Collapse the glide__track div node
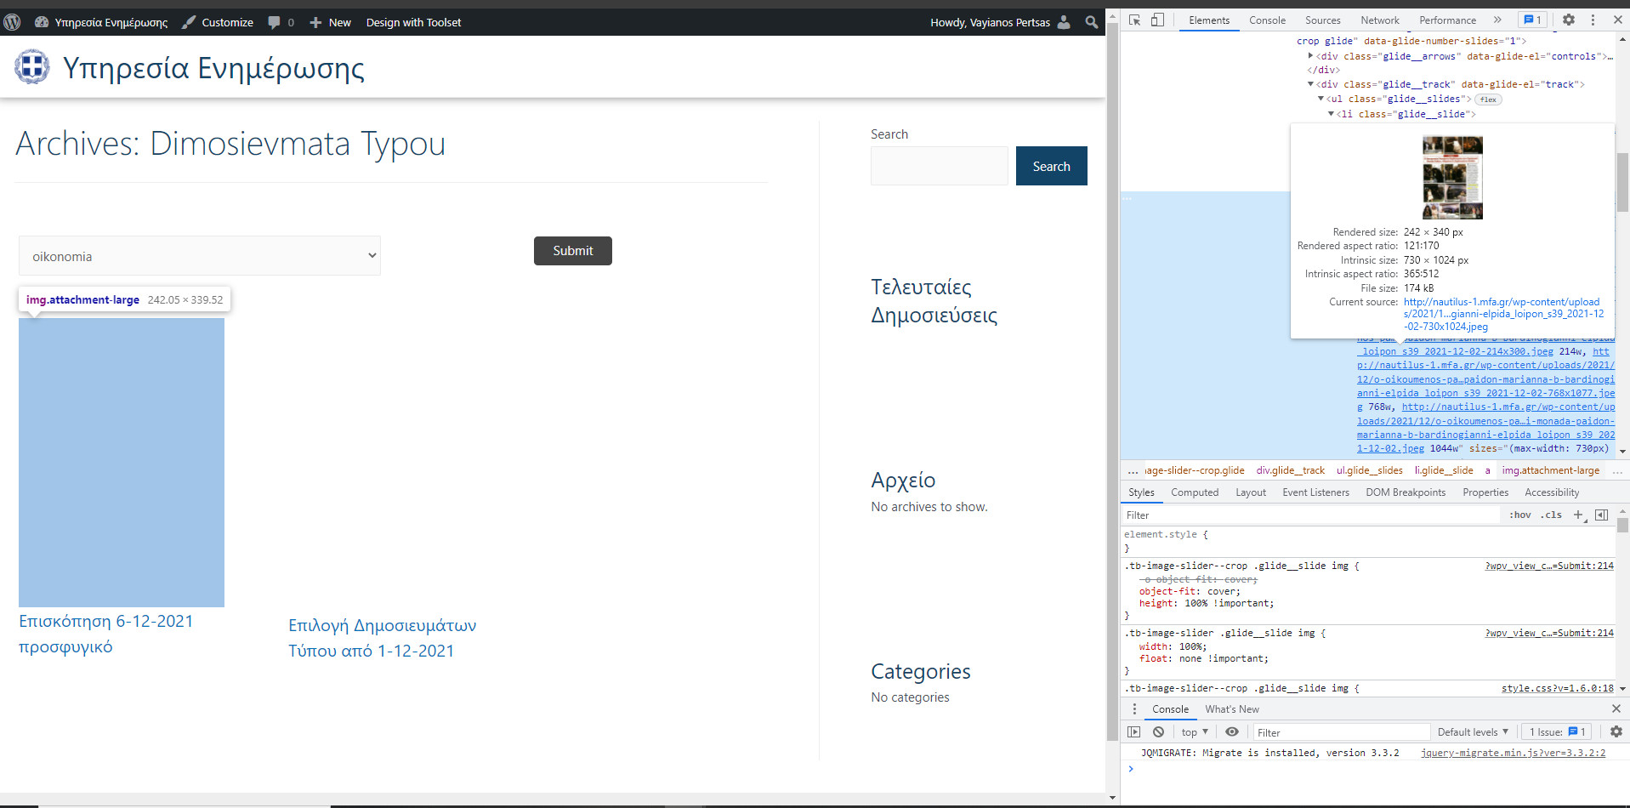The height and width of the screenshot is (808, 1630). click(x=1310, y=84)
